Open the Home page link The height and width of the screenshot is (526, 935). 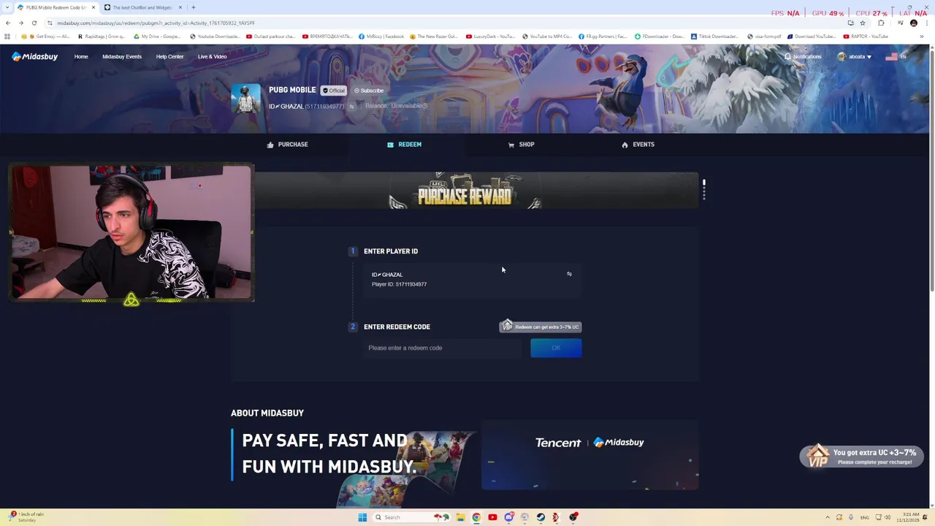[x=81, y=56]
